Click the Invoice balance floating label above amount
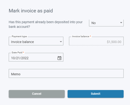This screenshot has width=130, height=105. point(81,36)
